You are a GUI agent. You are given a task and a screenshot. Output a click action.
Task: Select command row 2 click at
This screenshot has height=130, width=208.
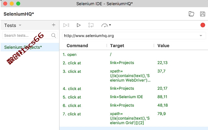tap(134, 63)
